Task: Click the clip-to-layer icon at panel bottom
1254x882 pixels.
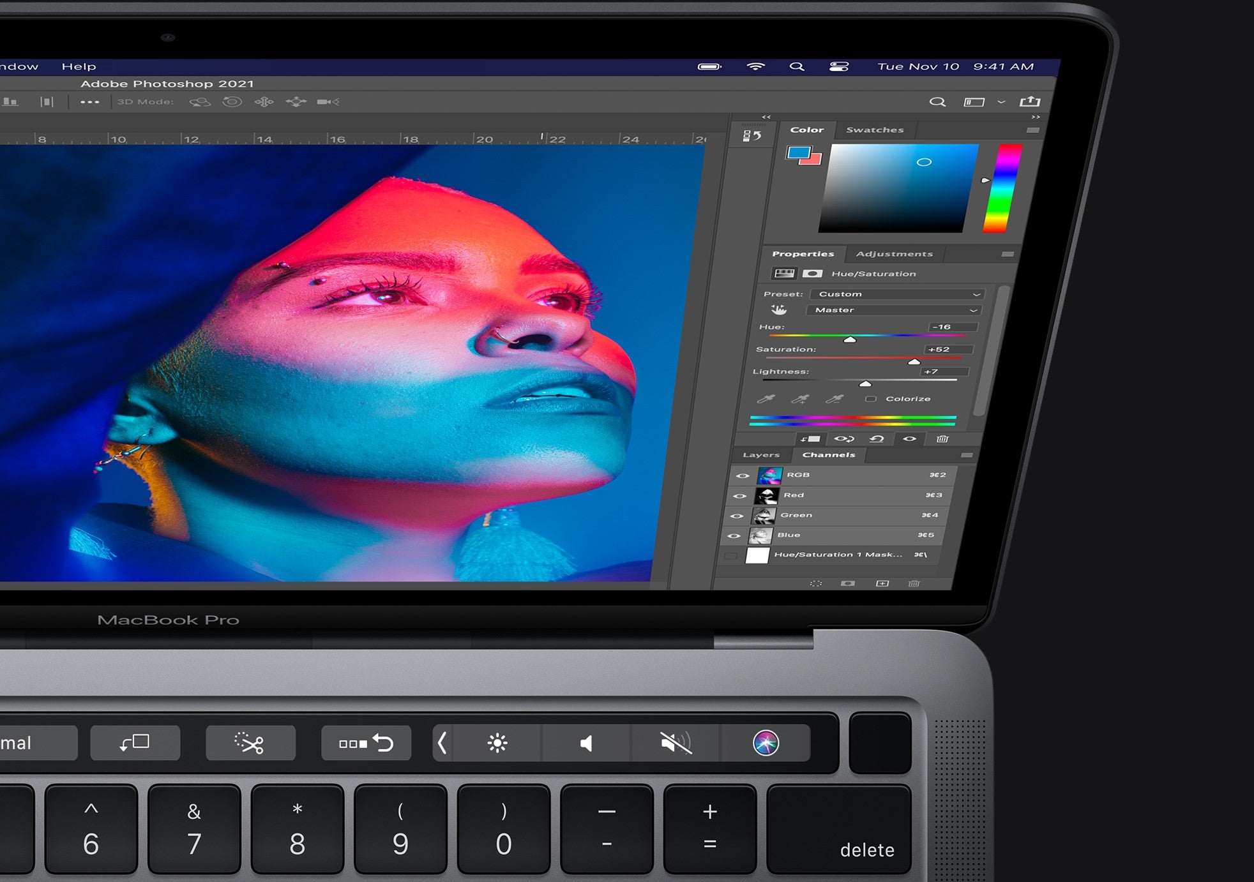Action: tap(811, 439)
